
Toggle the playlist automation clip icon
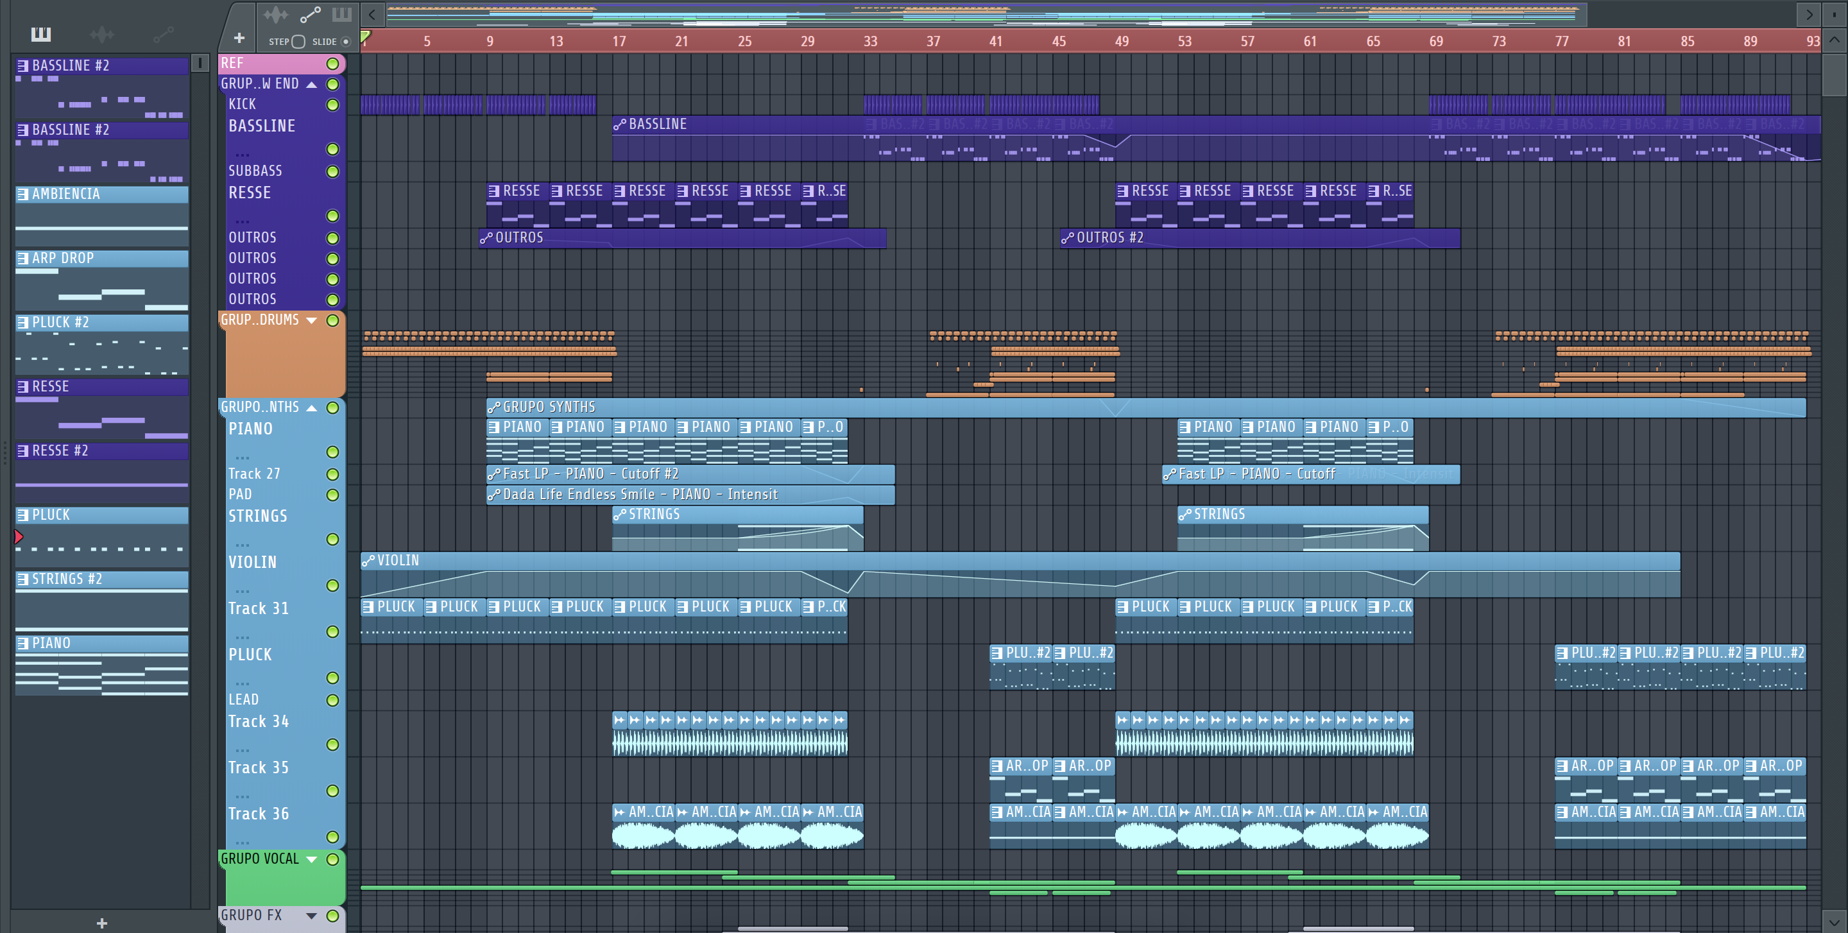310,14
